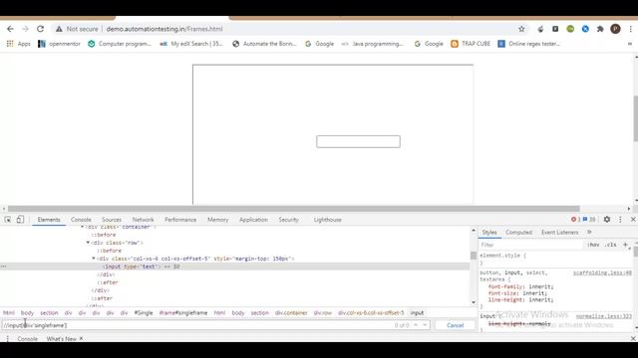Viewport: 638px width, 358px height.
Task: Select the trailing input breadcrumb
Action: [417, 313]
